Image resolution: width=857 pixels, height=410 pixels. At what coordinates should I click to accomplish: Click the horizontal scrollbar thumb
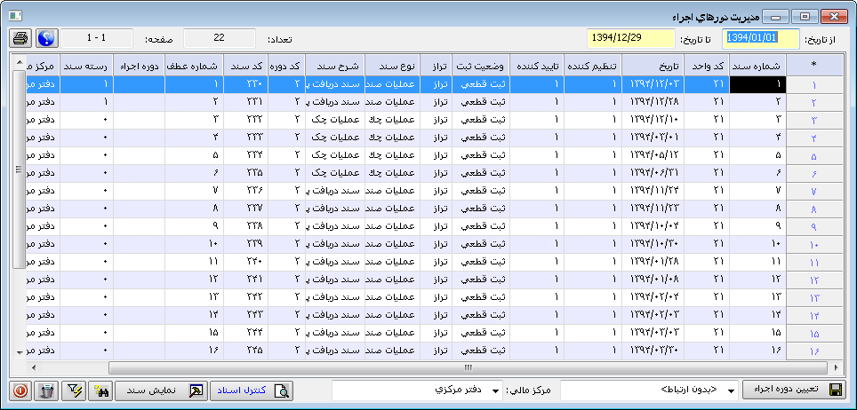click(x=469, y=367)
